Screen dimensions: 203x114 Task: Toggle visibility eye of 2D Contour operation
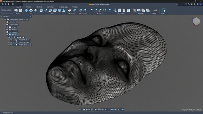[x=11, y=45]
